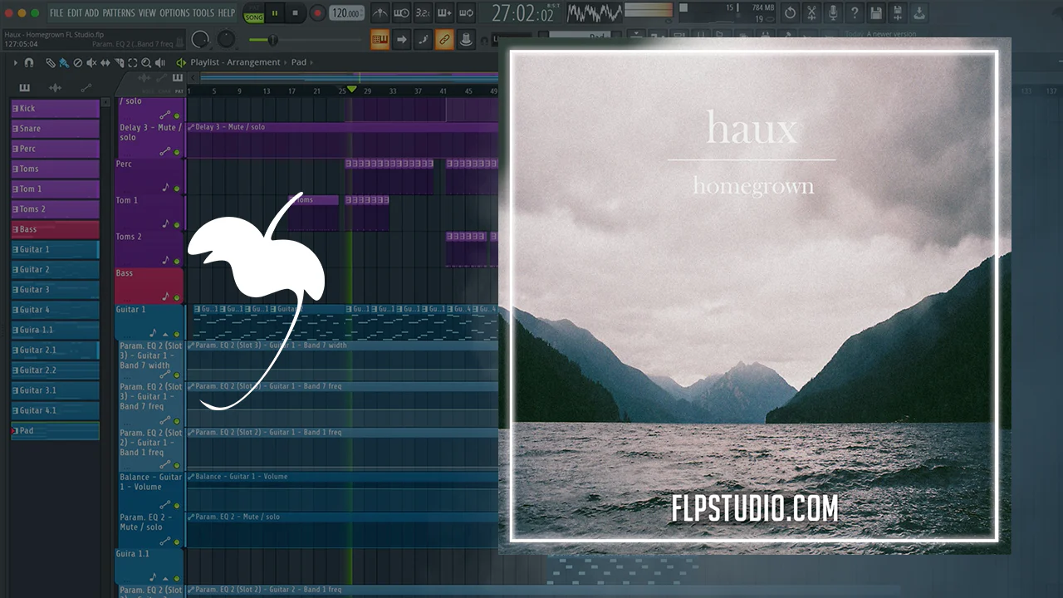This screenshot has width=1063, height=598.
Task: Mute the Perc track green LED
Action: [177, 189]
